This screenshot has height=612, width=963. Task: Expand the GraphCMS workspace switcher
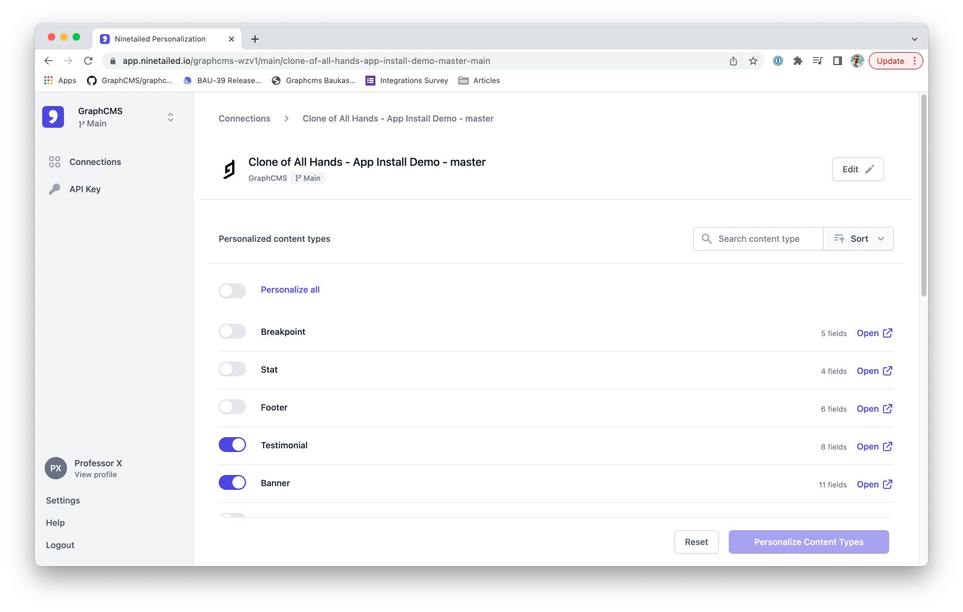pos(171,117)
